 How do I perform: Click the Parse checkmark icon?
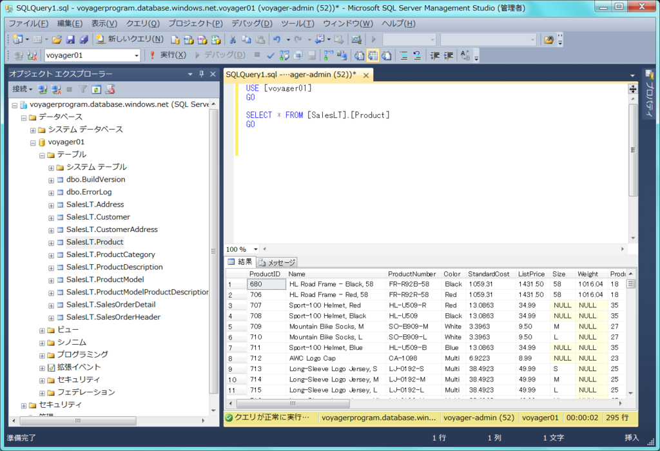(270, 55)
